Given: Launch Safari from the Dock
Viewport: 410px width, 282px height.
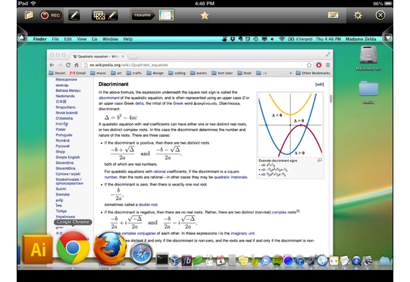Looking at the screenshot, I should point(141,254).
